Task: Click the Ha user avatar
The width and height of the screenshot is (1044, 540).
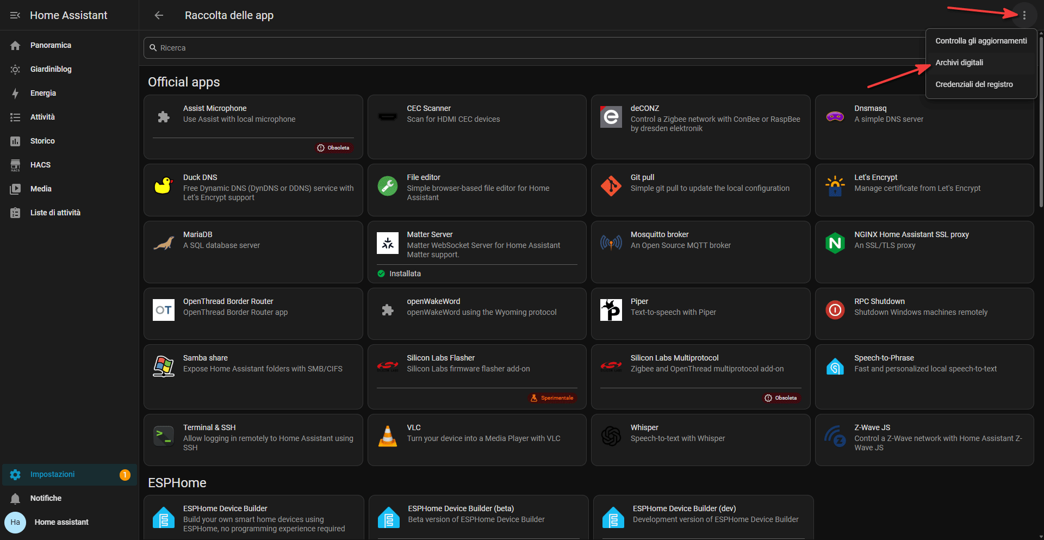Action: coord(15,522)
